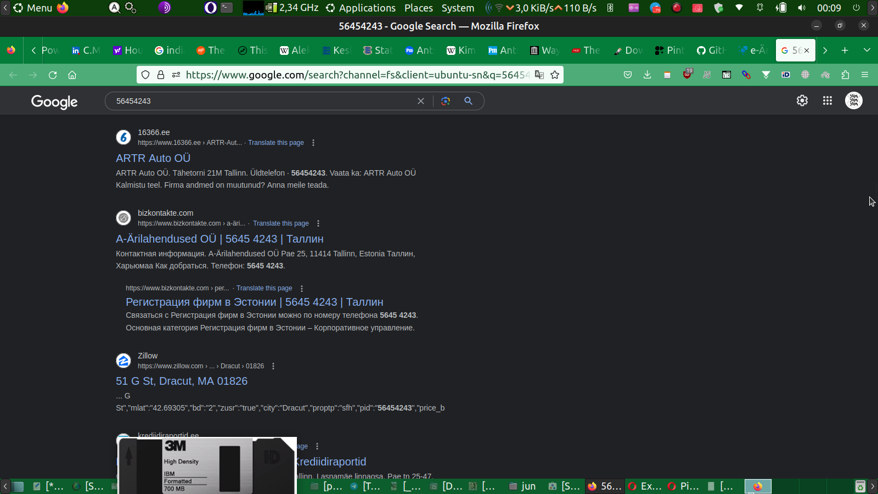Viewport: 878px width, 494px height.
Task: Adjust system volume from speaker icon
Action: (x=802, y=8)
